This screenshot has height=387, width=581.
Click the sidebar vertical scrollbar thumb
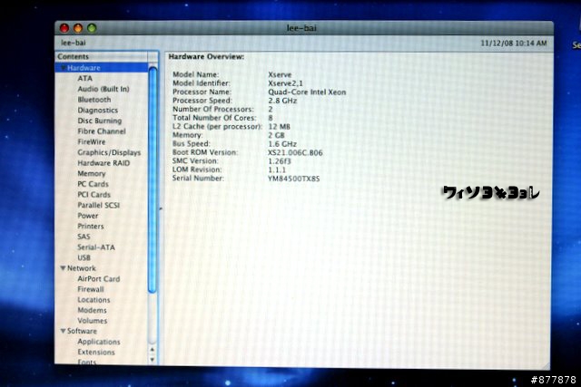153,179
